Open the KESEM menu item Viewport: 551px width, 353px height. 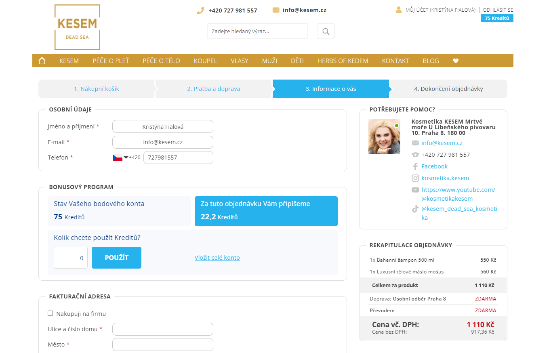click(x=69, y=61)
